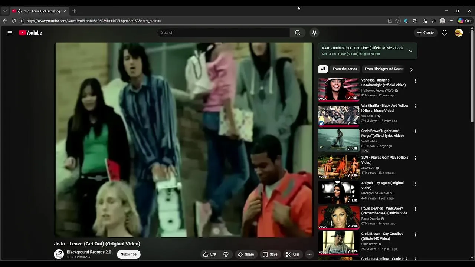The width and height of the screenshot is (475, 267).
Task: Click the browser address bar URL
Action: point(94,21)
